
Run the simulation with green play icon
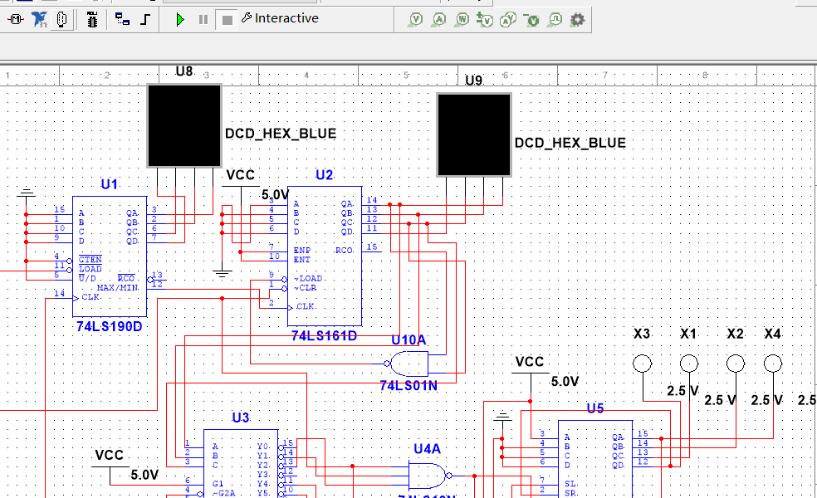[x=181, y=18]
